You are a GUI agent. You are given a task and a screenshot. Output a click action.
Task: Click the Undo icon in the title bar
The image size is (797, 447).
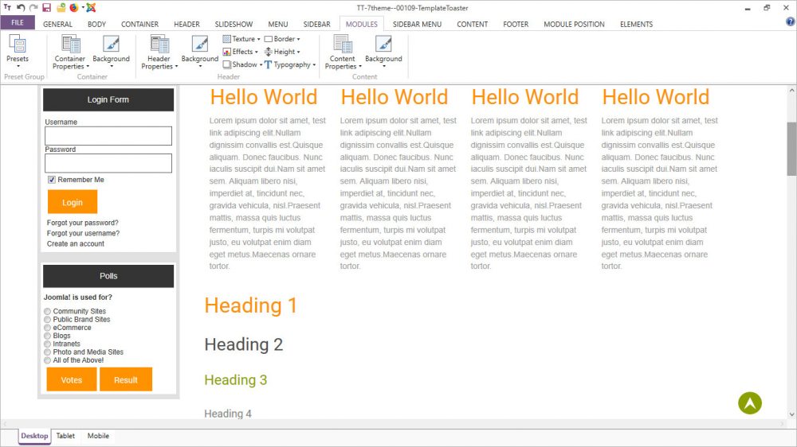[x=21, y=7]
